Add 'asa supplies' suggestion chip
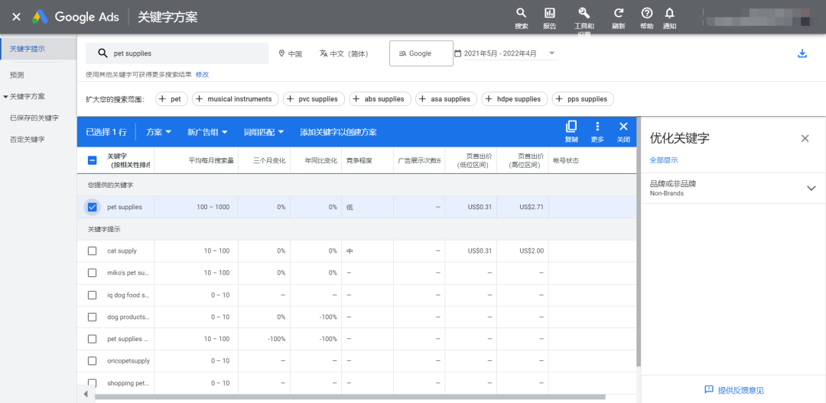The height and width of the screenshot is (403, 826). pyautogui.click(x=446, y=98)
